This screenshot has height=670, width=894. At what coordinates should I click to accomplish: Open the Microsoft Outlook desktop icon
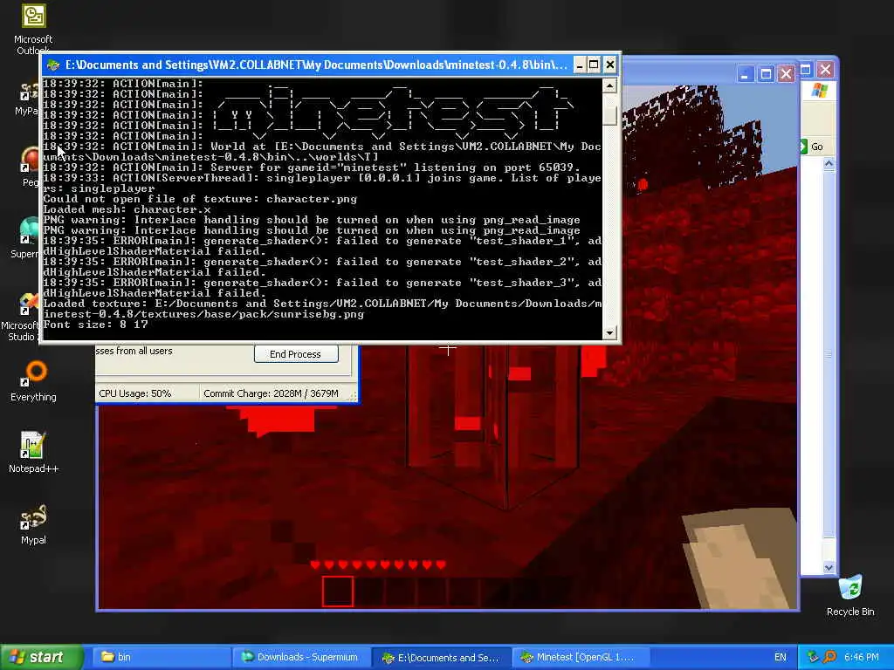33,16
